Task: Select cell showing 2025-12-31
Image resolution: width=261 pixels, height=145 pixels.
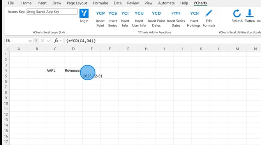Action: click(x=92, y=76)
